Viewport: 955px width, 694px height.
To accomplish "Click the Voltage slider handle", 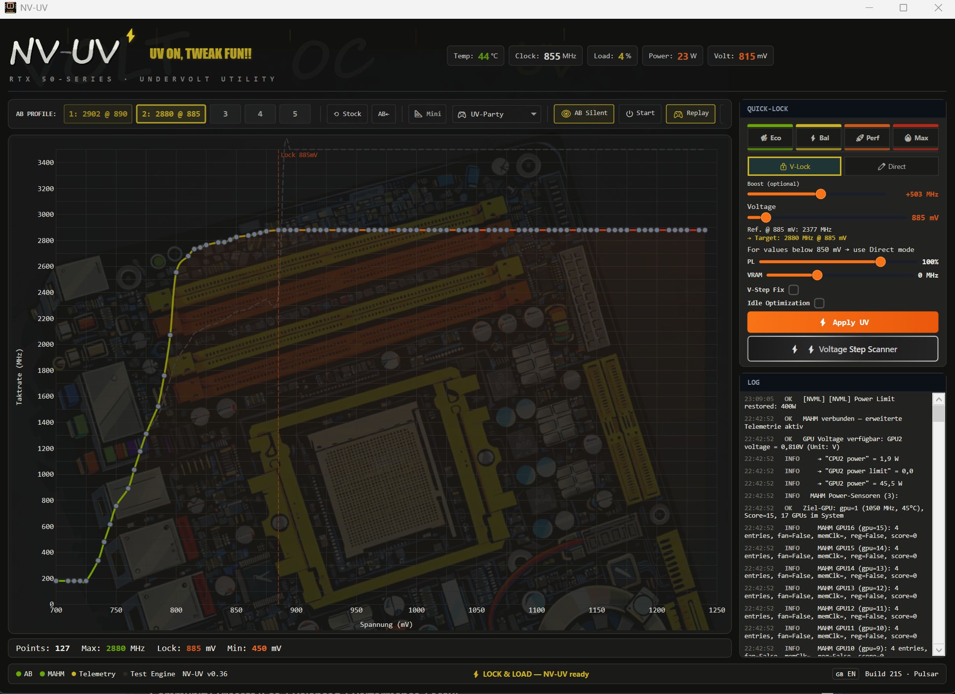I will (766, 218).
